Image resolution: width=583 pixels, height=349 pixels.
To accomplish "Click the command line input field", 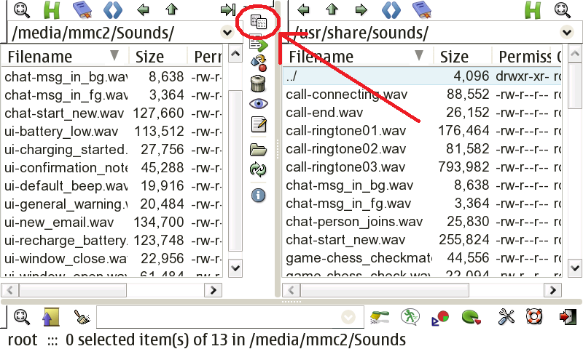I will click(217, 317).
